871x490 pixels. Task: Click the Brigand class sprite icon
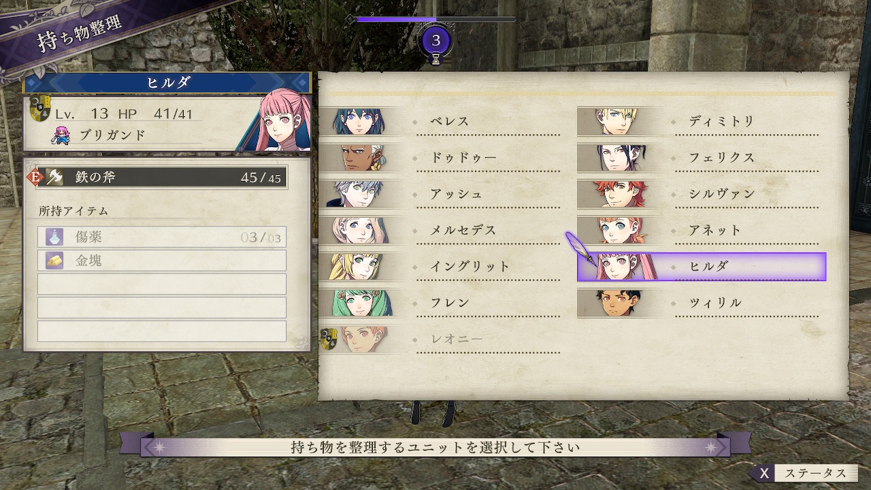pos(62,135)
